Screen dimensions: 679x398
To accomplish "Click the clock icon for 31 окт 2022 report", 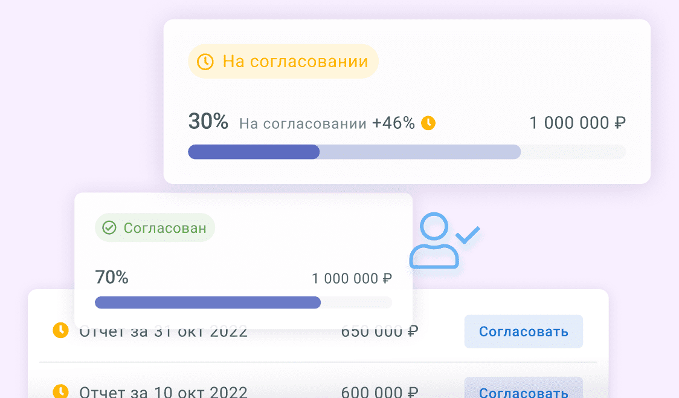I will click(60, 330).
